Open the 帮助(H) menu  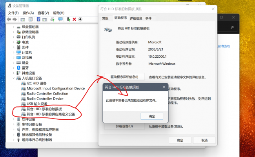(x=58, y=13)
